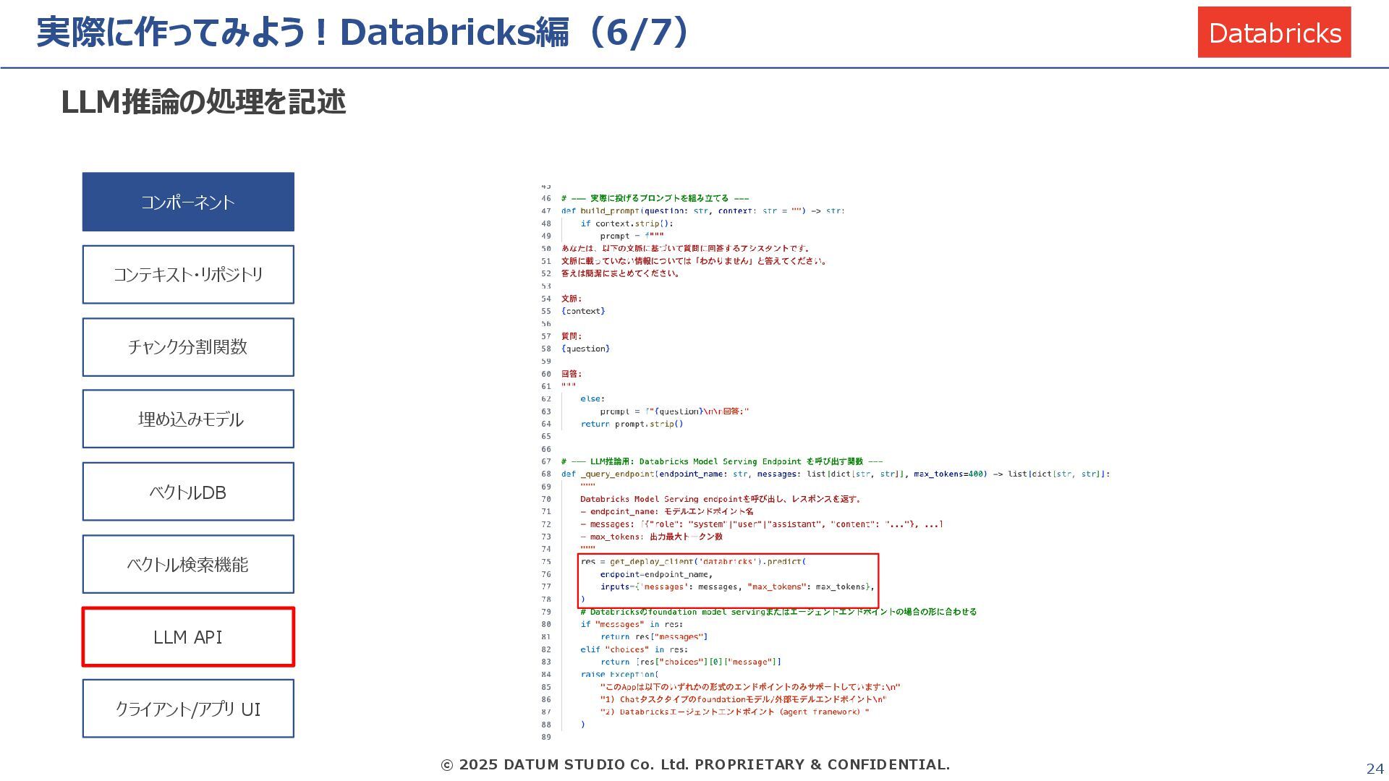The image size is (1389, 781).
Task: Click the コンポーネント header box
Action: click(x=188, y=202)
